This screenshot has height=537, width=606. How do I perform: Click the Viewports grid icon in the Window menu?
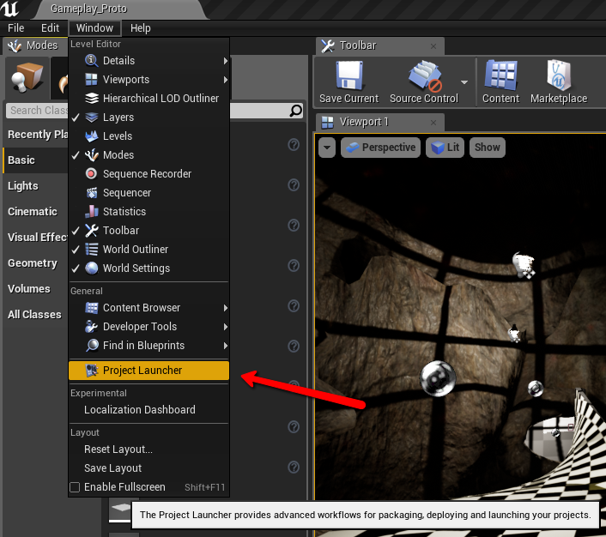(x=92, y=80)
